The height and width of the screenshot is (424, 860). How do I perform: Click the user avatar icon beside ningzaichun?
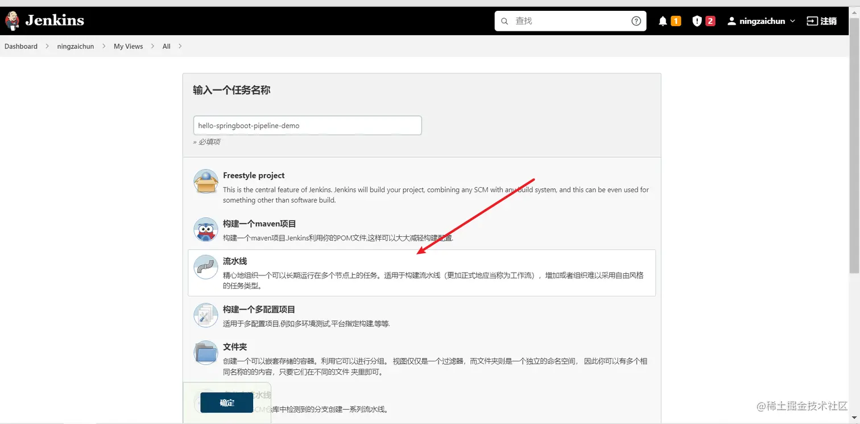click(732, 21)
